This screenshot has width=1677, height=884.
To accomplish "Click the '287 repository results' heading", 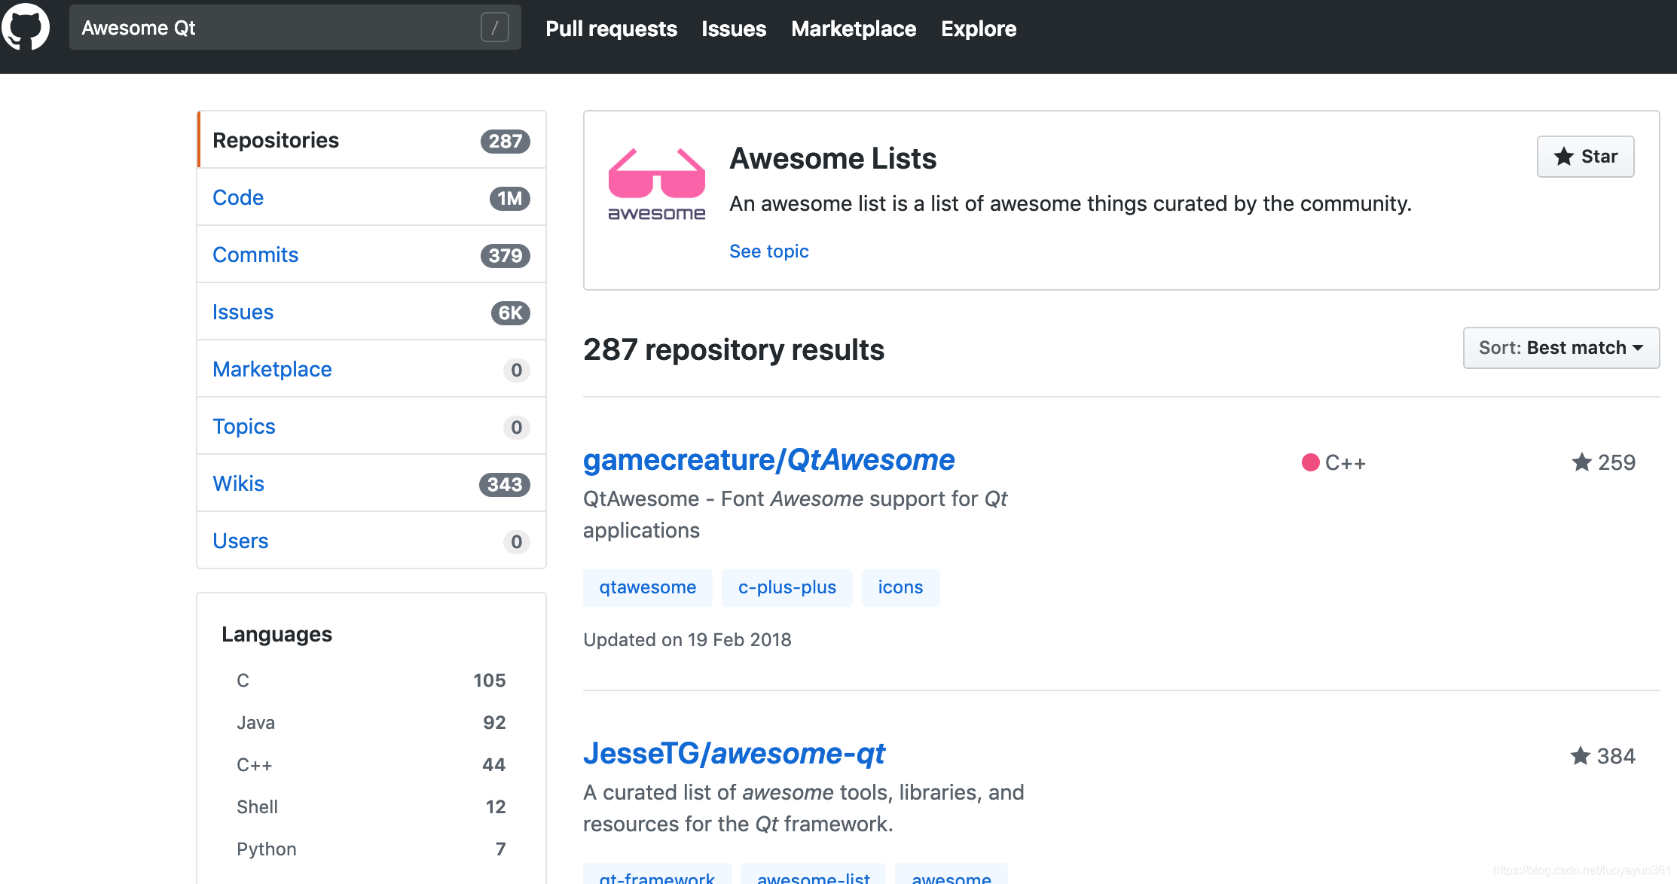I will point(734,349).
